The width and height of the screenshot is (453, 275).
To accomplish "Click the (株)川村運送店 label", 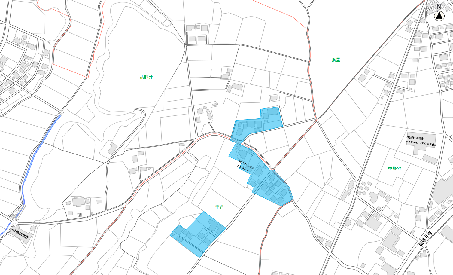I will click(414, 138).
